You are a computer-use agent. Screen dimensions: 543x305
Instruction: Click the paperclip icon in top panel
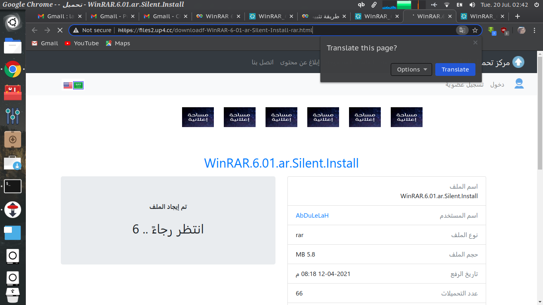coord(374,5)
